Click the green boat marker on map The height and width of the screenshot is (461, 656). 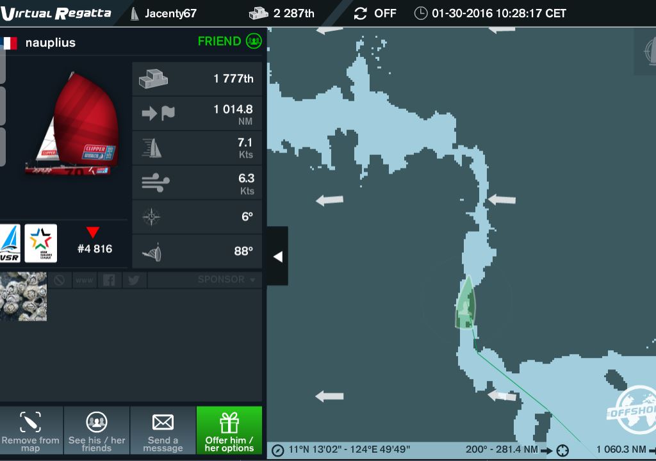[466, 302]
